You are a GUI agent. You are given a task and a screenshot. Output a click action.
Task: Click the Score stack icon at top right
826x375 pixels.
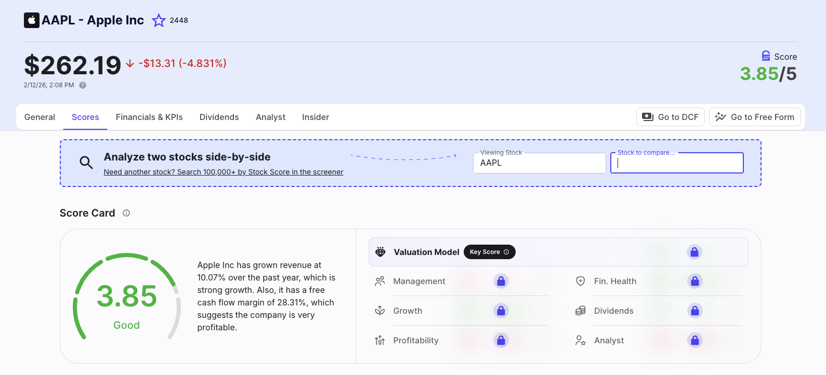[766, 56]
